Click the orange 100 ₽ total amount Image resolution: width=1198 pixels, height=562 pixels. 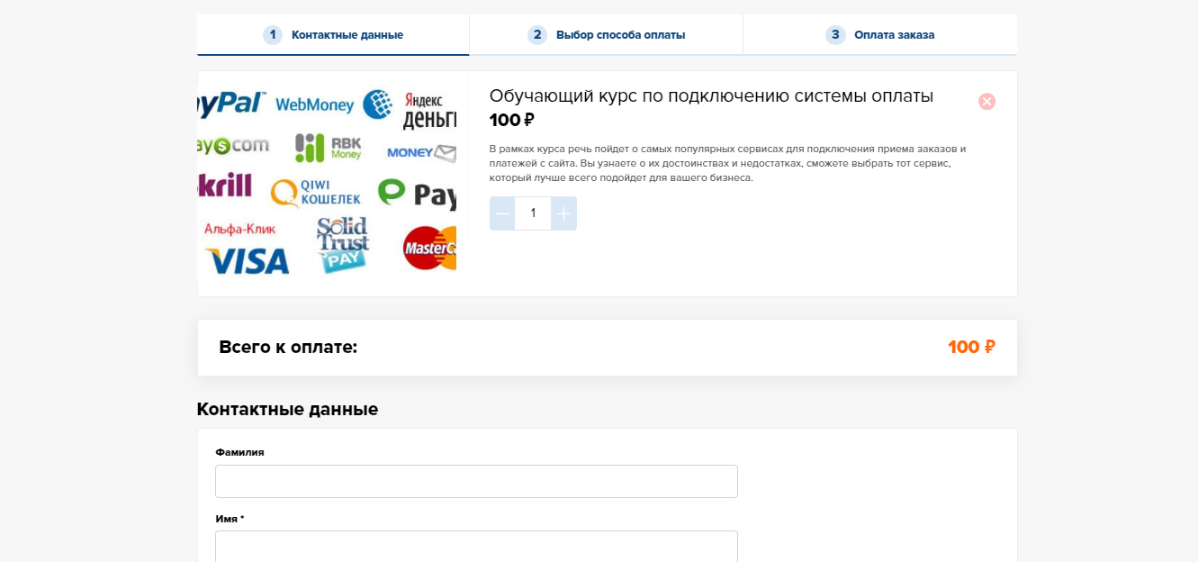(x=970, y=348)
